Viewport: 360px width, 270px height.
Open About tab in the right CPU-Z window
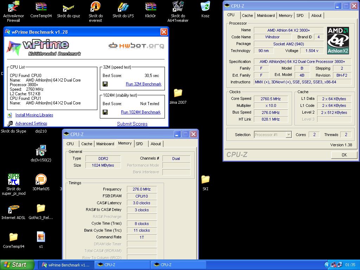(x=316, y=15)
